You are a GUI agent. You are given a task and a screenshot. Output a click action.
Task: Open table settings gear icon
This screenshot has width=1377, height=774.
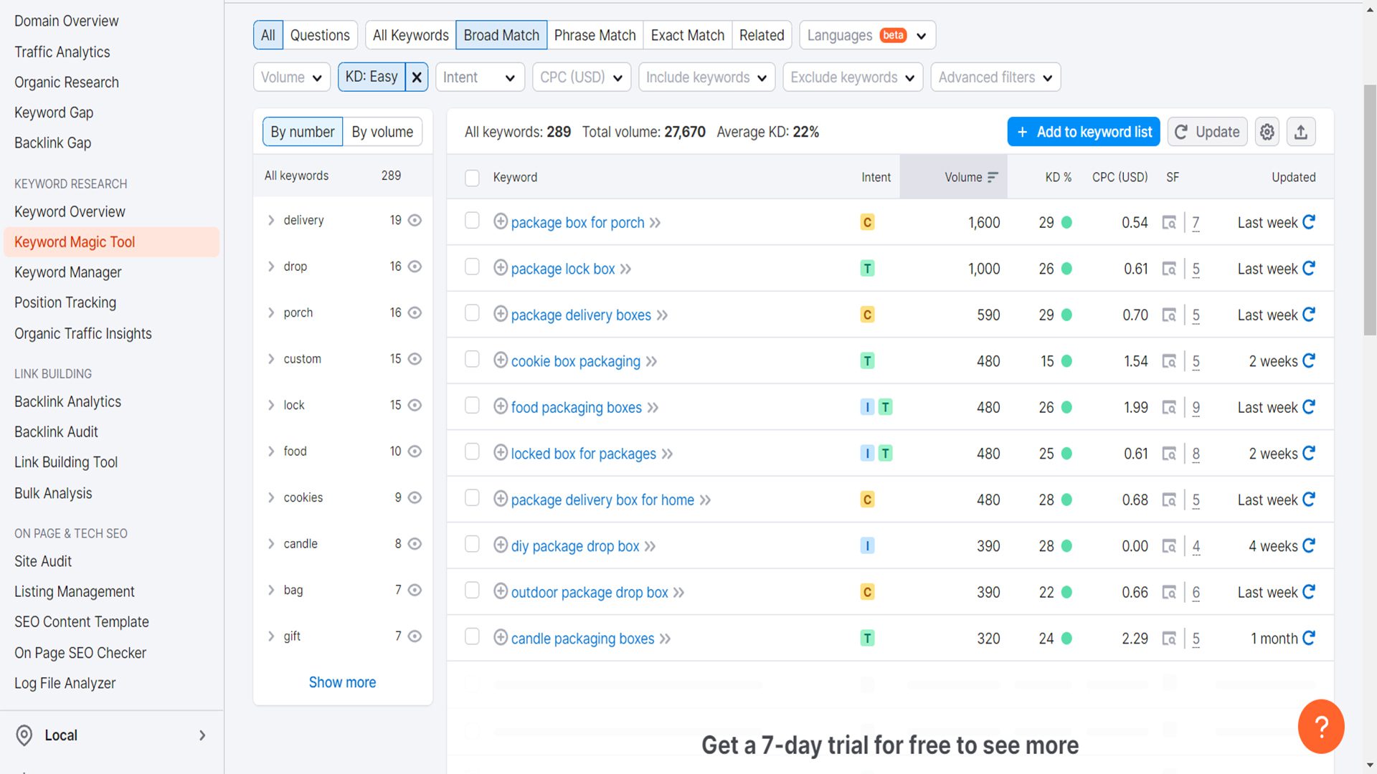[1267, 132]
